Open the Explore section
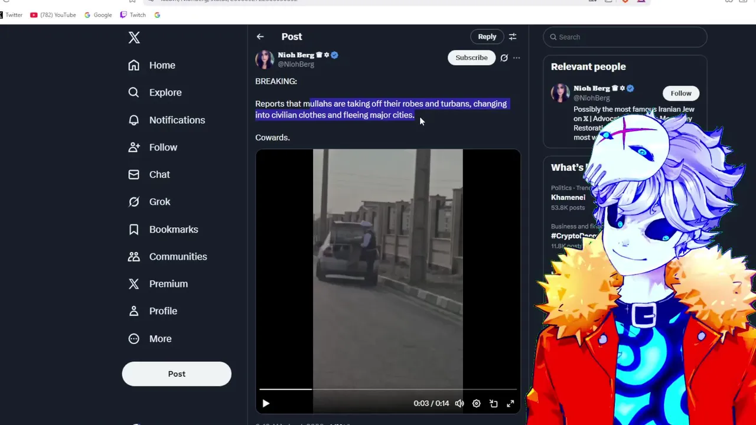Screen dimensions: 756x425 155,93
